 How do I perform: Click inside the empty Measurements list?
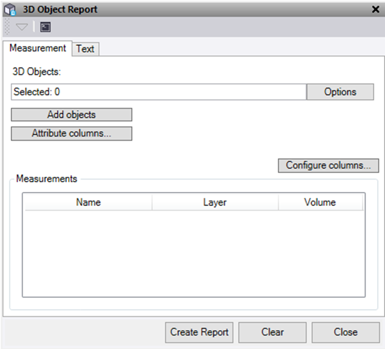point(193,252)
